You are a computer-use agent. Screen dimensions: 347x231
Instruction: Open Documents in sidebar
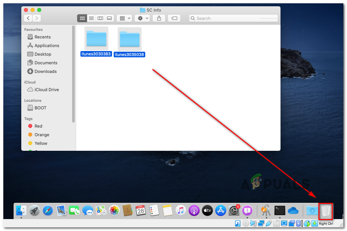pyautogui.click(x=42, y=63)
